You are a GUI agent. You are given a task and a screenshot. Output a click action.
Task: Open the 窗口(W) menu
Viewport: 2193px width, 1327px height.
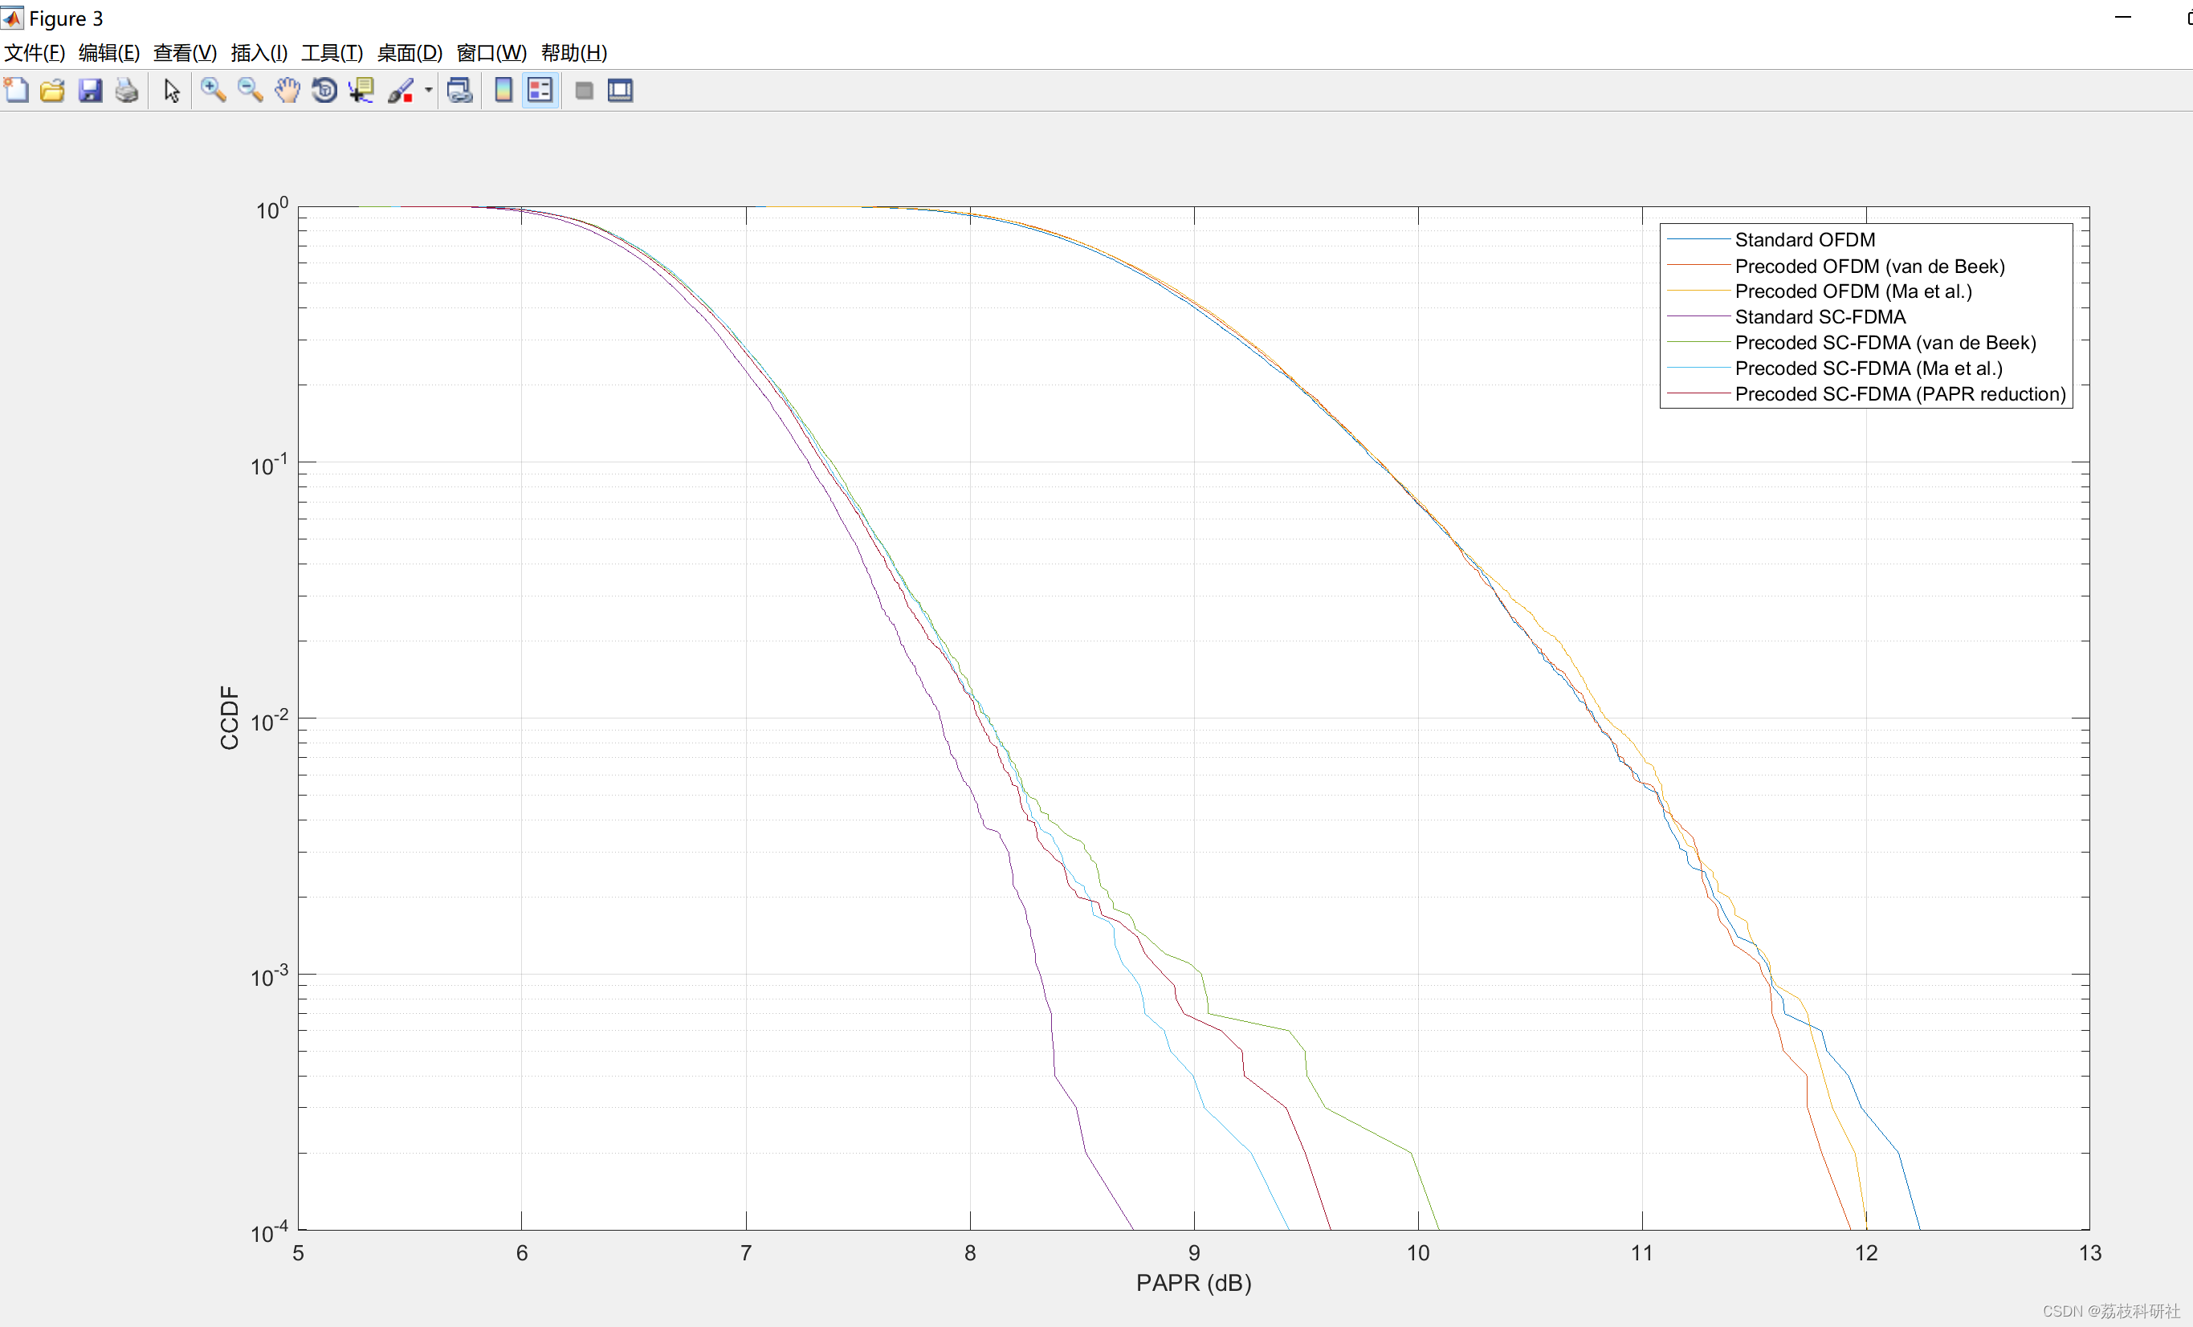[x=491, y=52]
